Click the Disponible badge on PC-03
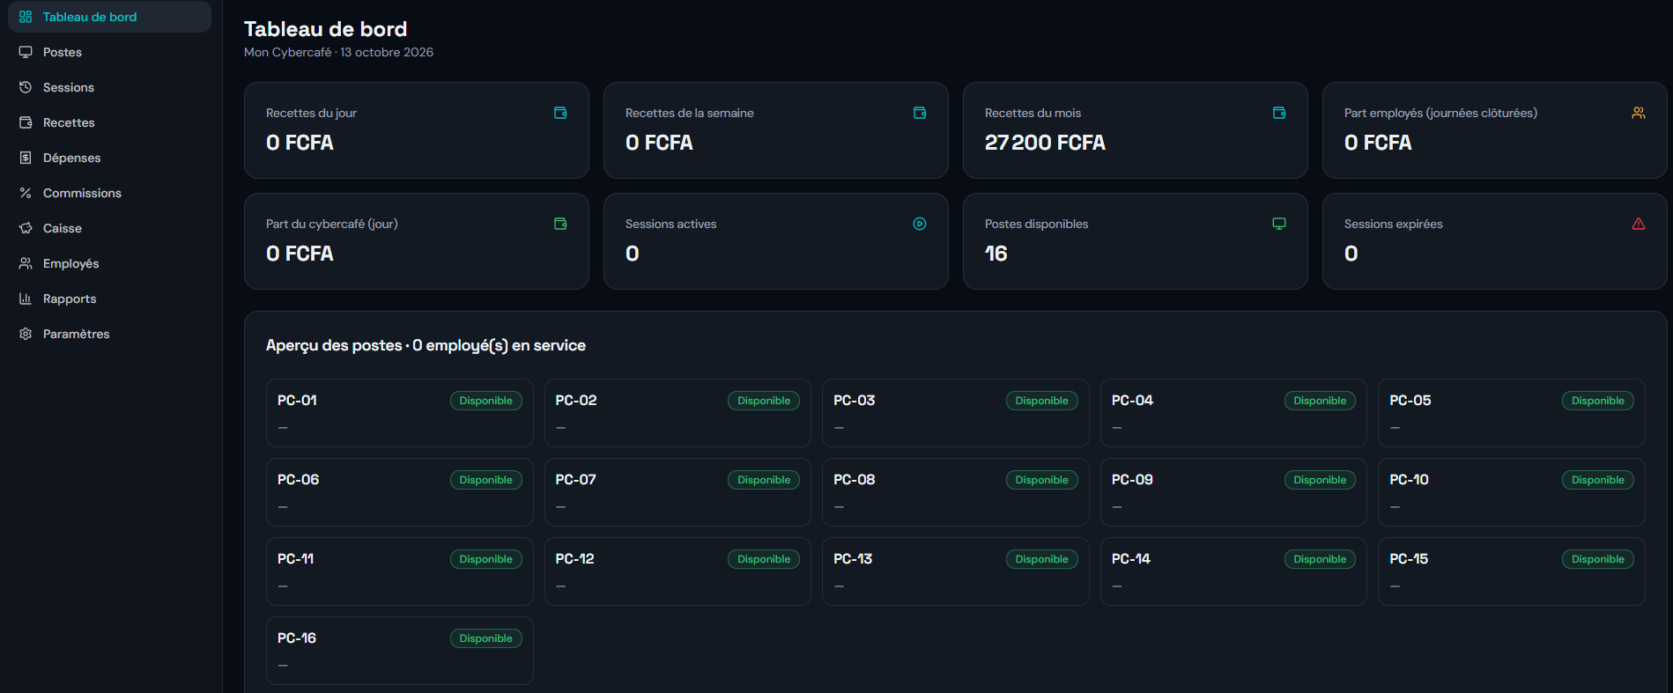 pos(1041,401)
